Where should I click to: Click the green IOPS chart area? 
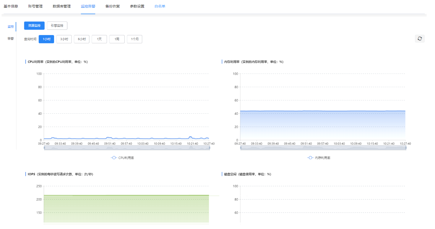tap(126, 209)
